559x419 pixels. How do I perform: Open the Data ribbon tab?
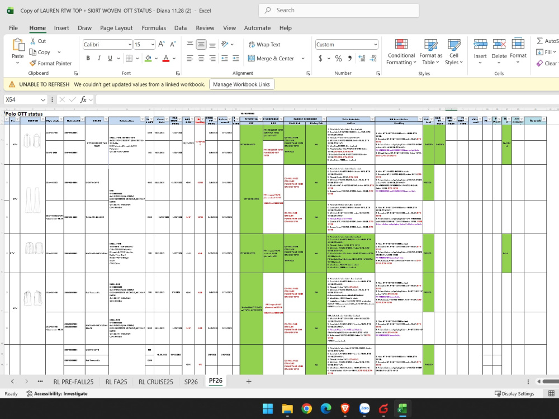coord(181,28)
